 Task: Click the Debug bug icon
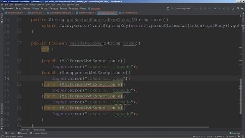[201, 8]
